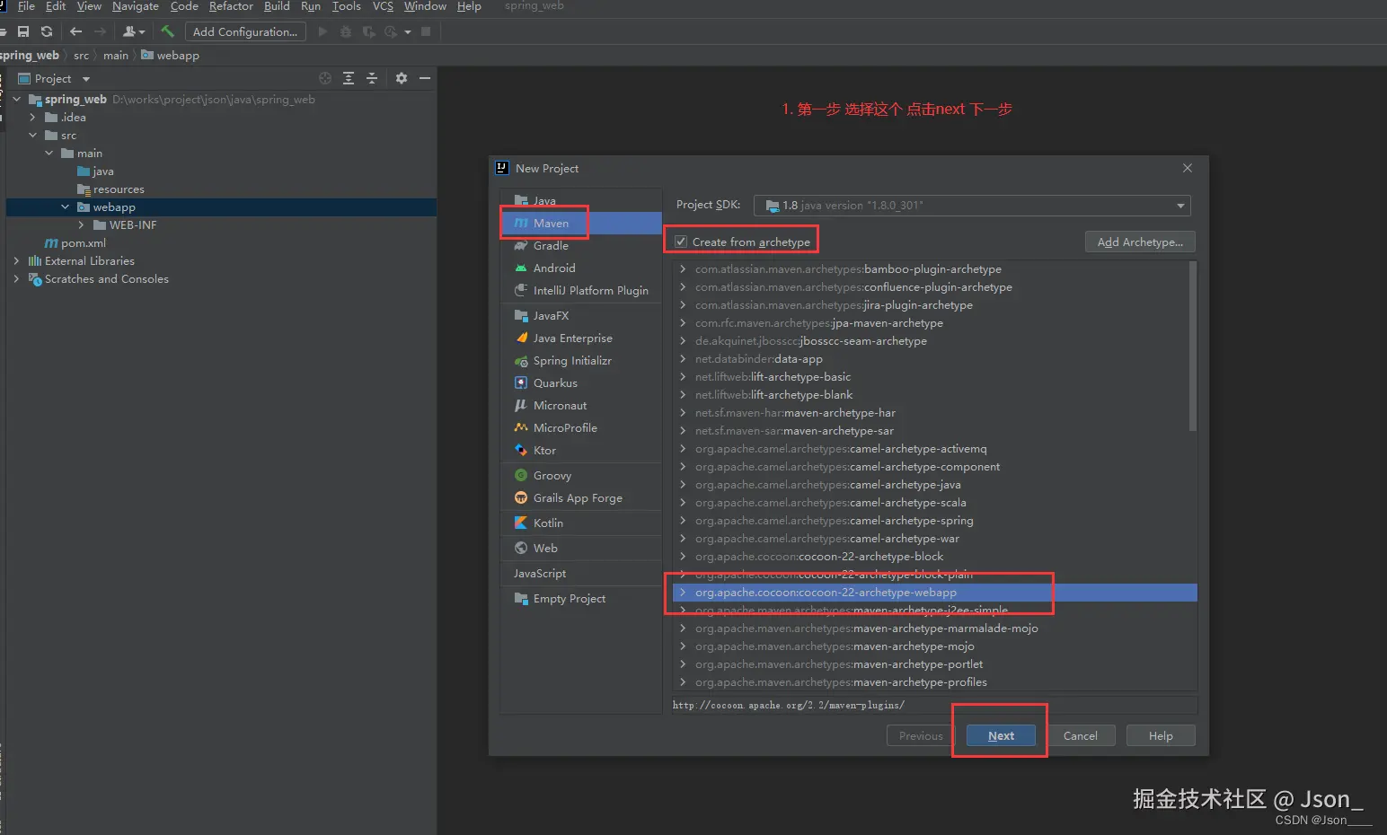1387x835 pixels.
Task: Select Groovy project type
Action: (581, 475)
